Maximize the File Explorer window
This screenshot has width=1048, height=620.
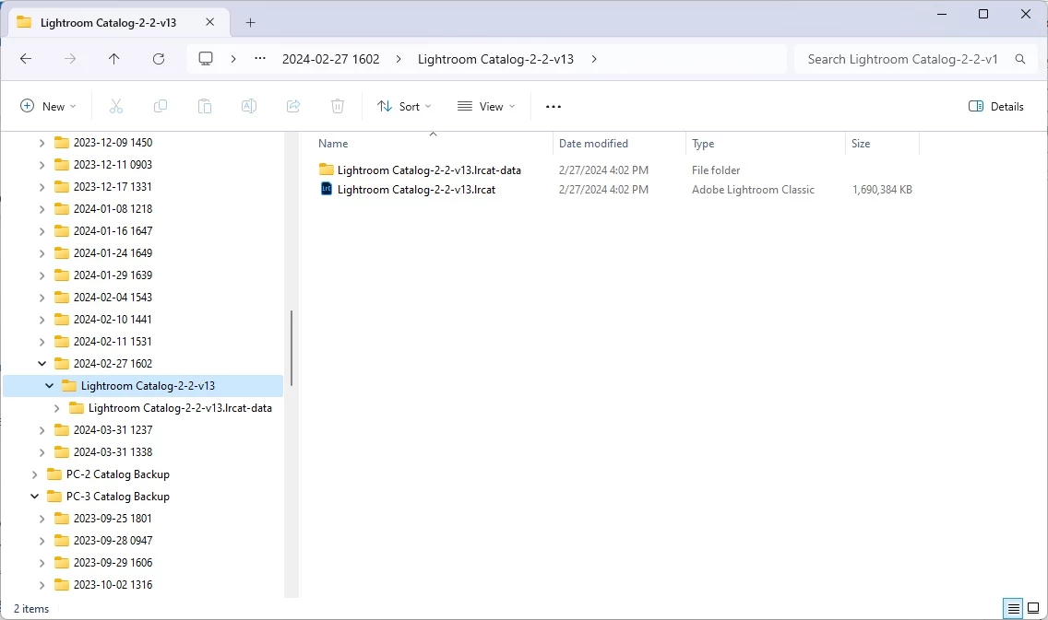(x=983, y=14)
